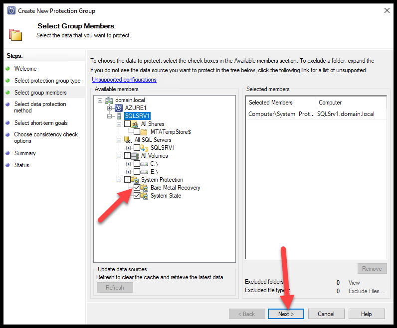This screenshot has width=397, height=328.
Task: Check the All Volumes checkbox
Action: tap(127, 156)
